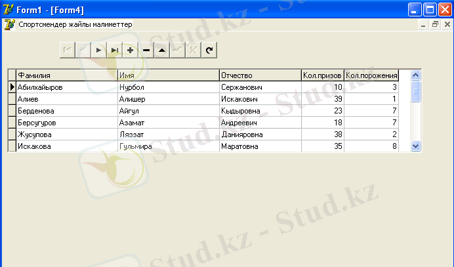Viewport: 454px width, 267px height.
Task: Open Form4 child window system icon
Action: pyautogui.click(x=10, y=25)
